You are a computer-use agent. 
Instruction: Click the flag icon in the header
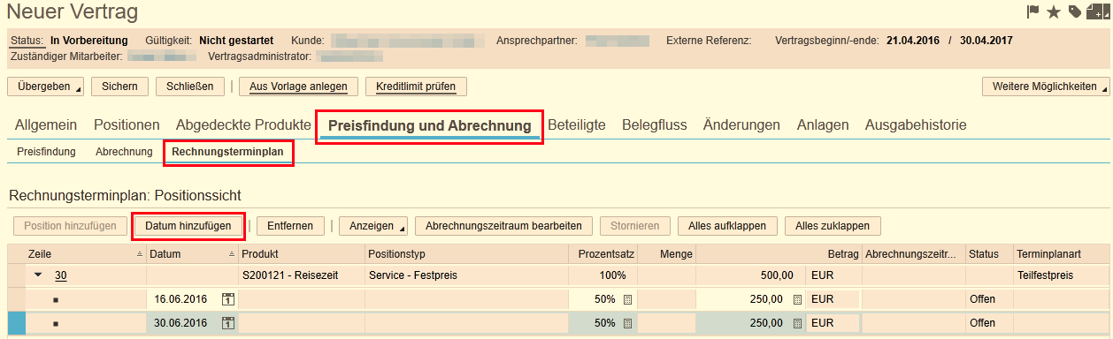(x=1032, y=11)
